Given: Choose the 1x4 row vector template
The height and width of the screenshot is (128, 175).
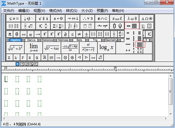Looking at the screenshot, I should pyautogui.click(x=128, y=44).
